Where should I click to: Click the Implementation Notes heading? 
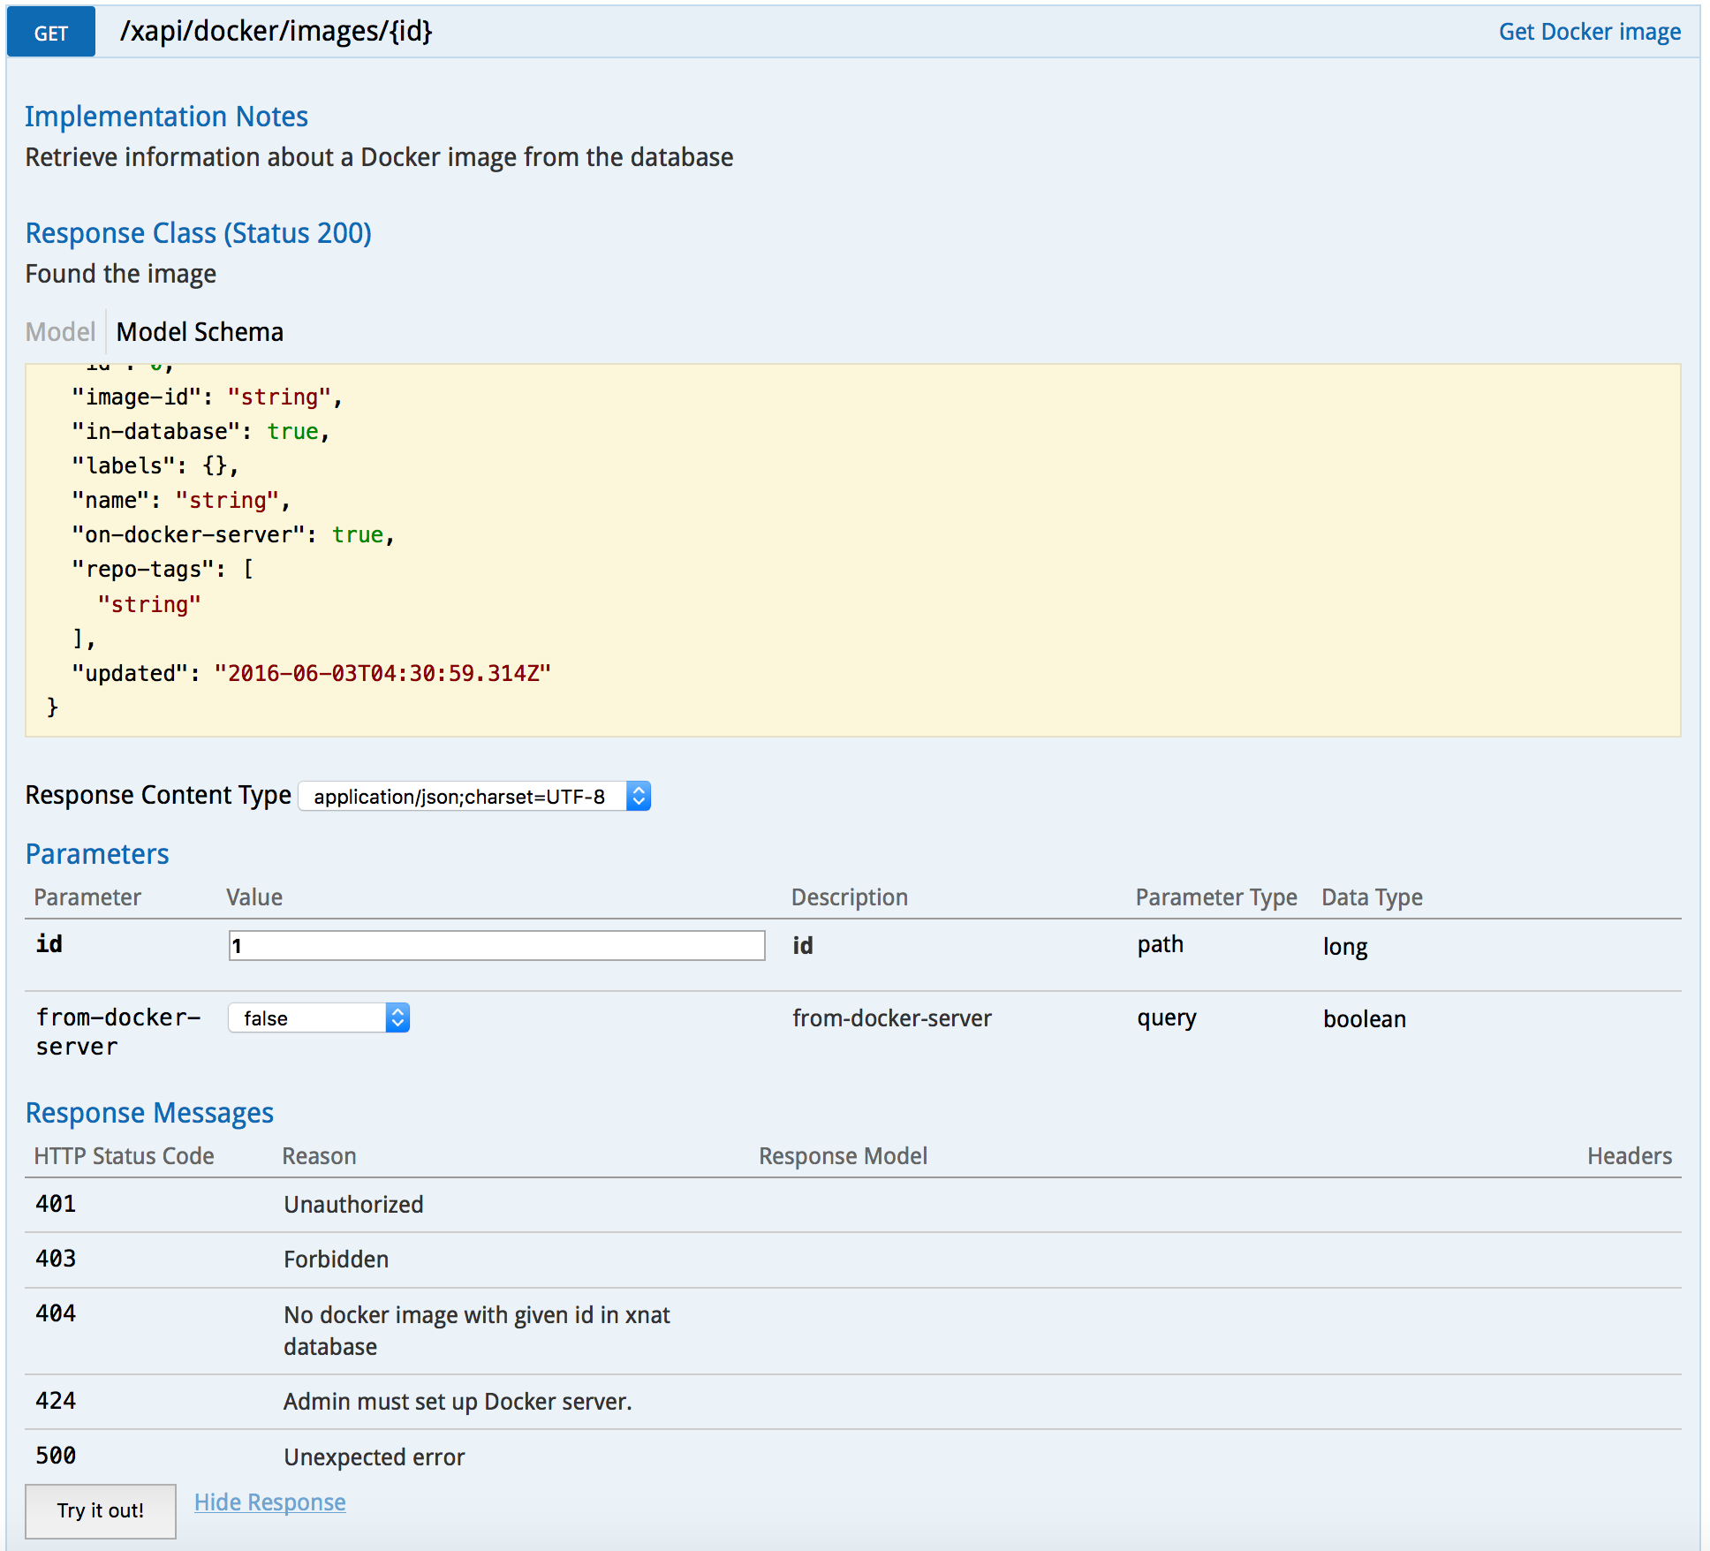pos(166,117)
